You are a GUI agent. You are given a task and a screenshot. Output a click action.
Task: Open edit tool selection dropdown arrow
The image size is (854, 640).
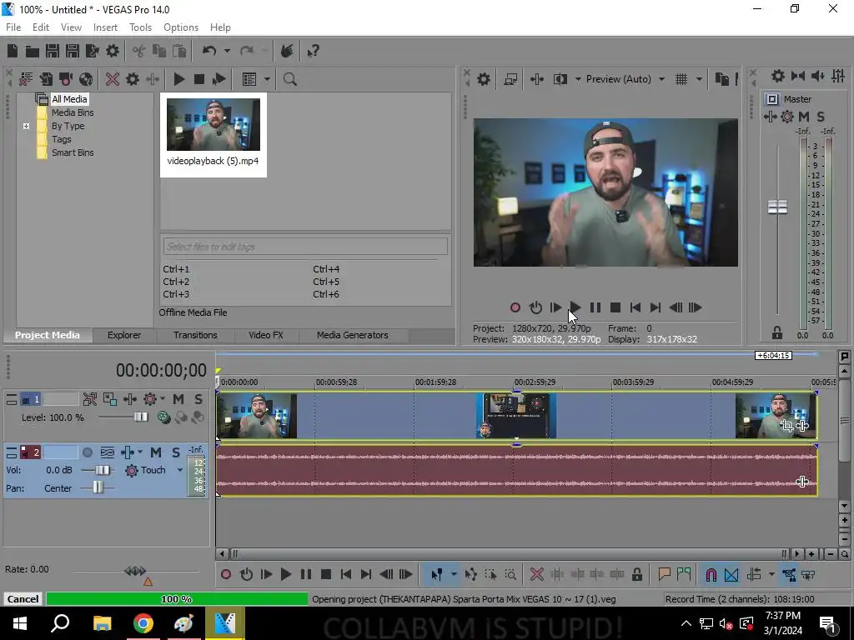coord(453,574)
